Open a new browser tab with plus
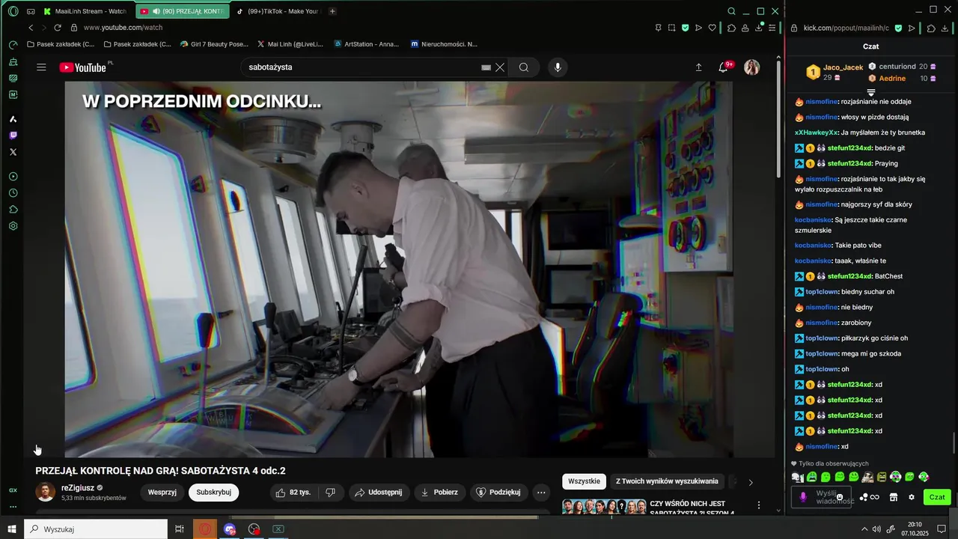This screenshot has width=958, height=539. [332, 11]
